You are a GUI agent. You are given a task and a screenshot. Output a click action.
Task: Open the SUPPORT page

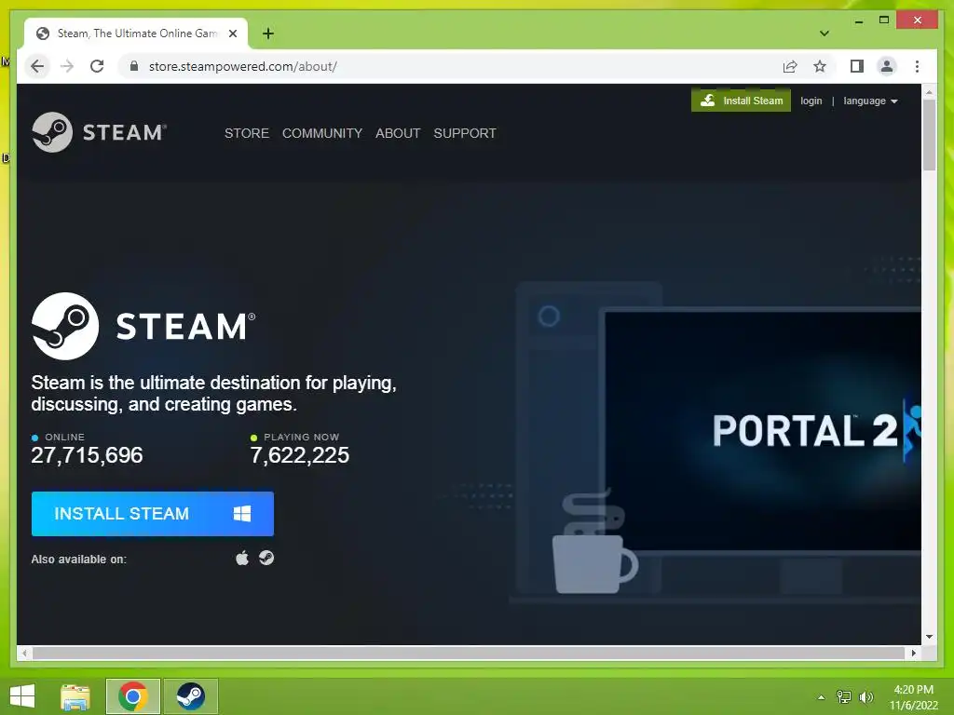click(465, 133)
